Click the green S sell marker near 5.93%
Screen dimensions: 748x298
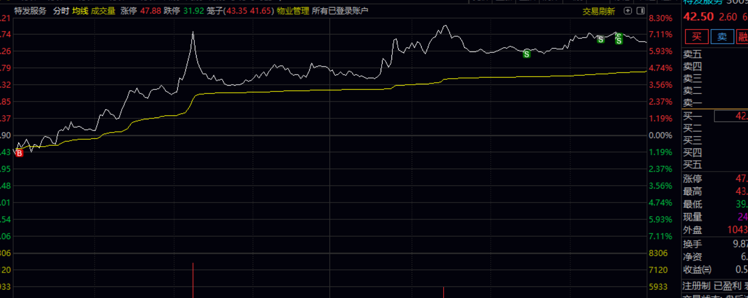click(x=527, y=54)
